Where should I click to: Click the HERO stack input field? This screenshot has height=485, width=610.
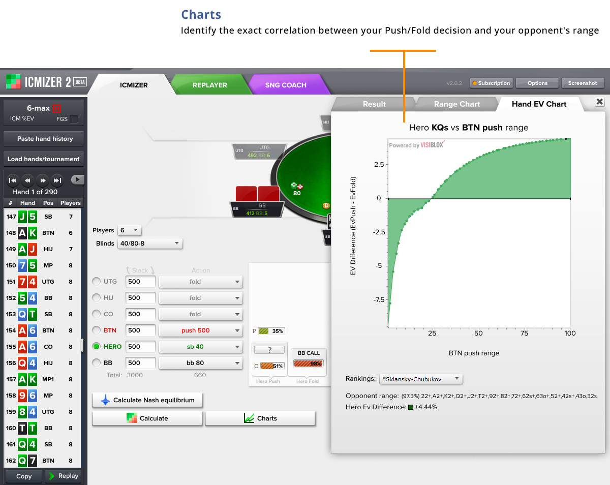[x=140, y=347]
